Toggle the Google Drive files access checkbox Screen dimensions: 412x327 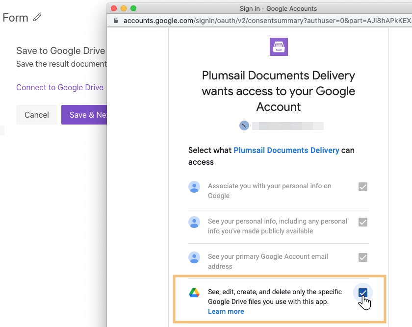(x=362, y=293)
